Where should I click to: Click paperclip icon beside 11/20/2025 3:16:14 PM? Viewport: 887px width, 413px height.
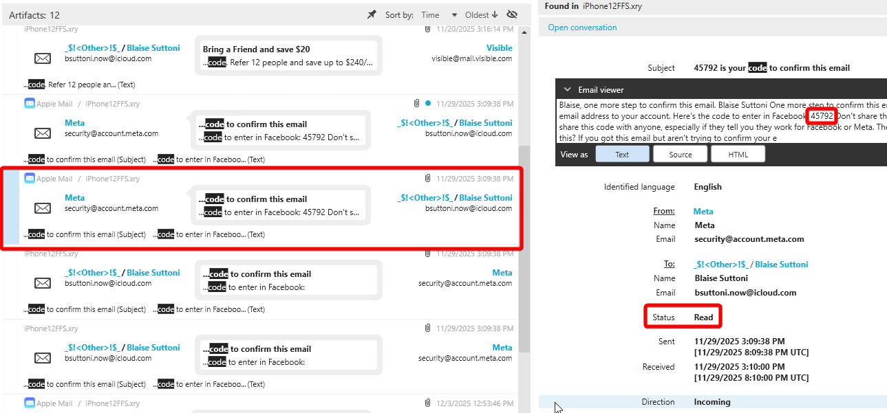tap(427, 29)
